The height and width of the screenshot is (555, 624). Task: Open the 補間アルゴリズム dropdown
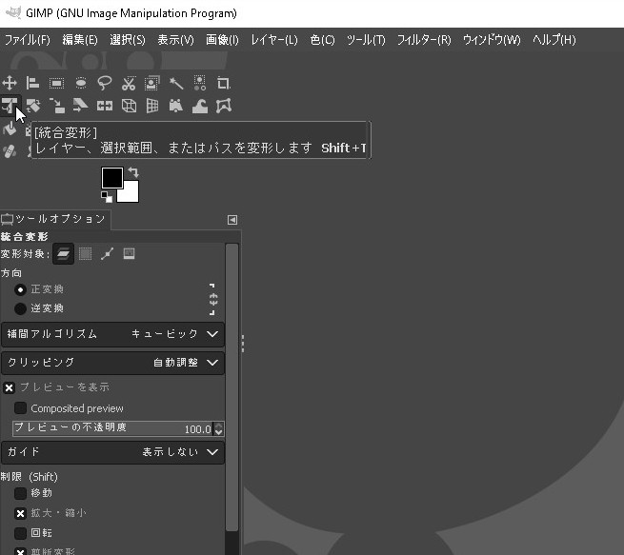[x=112, y=334]
